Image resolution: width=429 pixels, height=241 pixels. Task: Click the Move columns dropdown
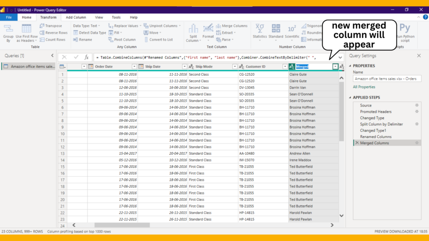coord(152,33)
